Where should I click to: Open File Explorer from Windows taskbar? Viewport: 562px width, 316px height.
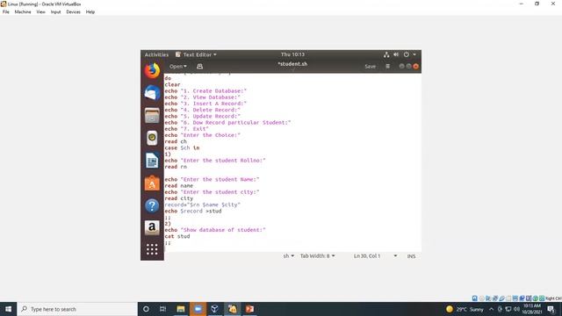tap(181, 309)
